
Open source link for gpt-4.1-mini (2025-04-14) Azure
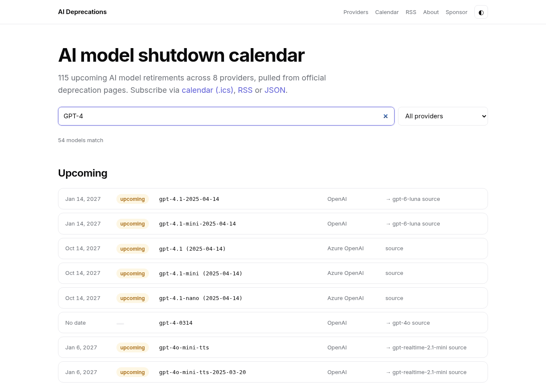coord(394,273)
